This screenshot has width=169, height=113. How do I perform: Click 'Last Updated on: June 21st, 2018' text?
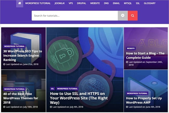[22, 64]
